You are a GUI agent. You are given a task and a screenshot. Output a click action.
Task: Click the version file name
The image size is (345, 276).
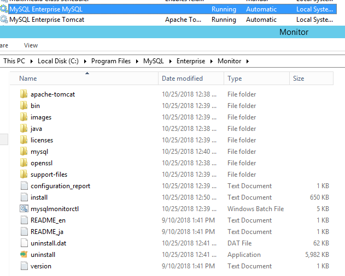click(41, 266)
